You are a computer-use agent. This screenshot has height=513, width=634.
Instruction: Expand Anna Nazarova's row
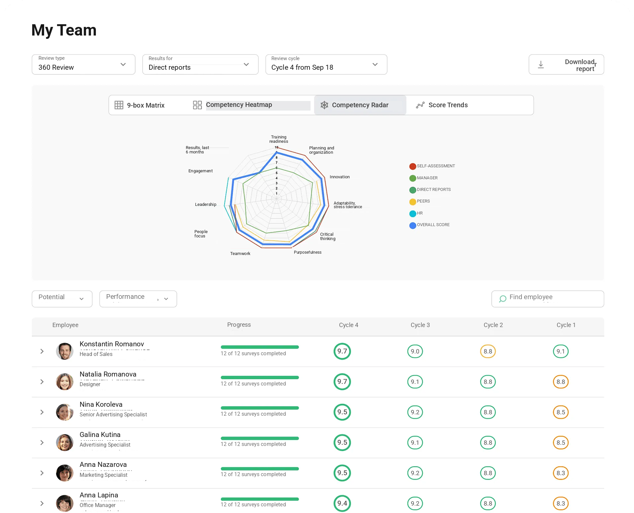coord(42,473)
